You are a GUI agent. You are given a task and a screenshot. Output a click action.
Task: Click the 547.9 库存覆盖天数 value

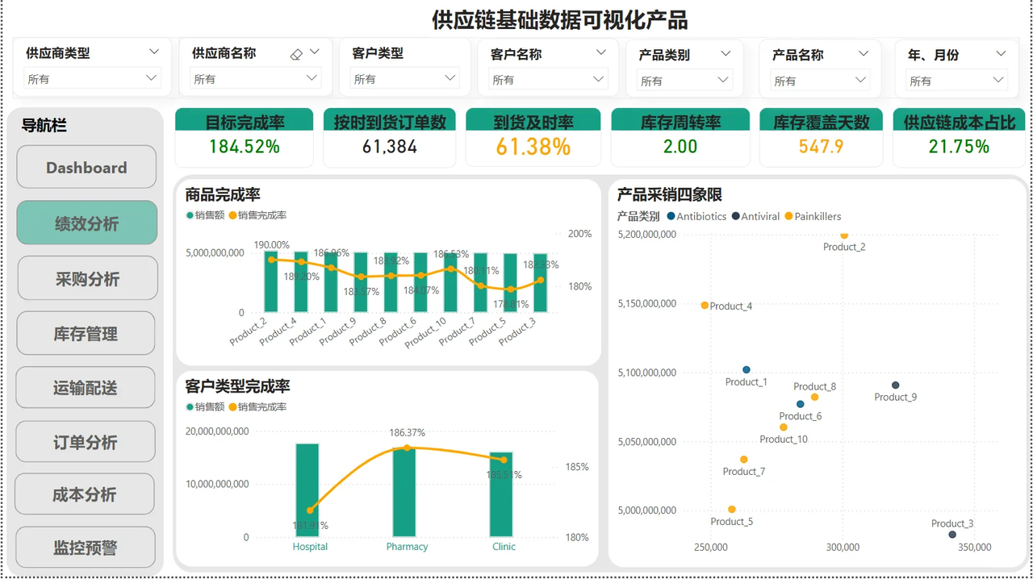pos(822,147)
